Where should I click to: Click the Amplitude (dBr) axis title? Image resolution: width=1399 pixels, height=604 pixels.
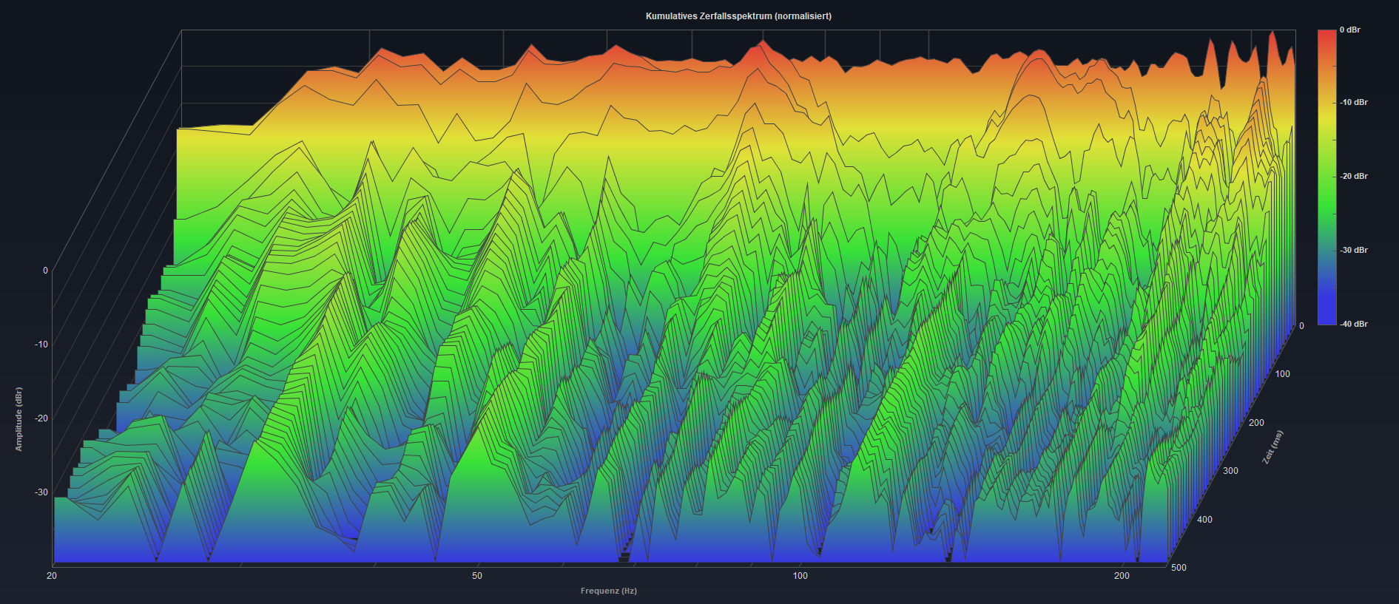(x=19, y=419)
